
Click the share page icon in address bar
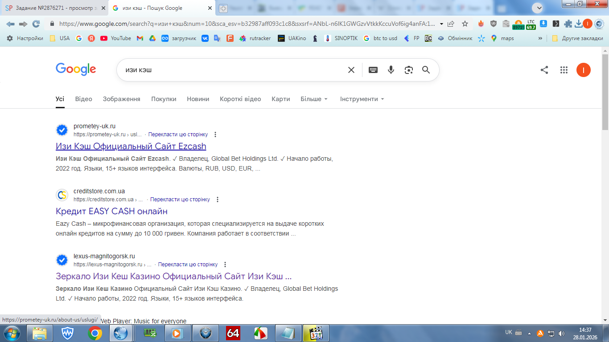pyautogui.click(x=451, y=24)
